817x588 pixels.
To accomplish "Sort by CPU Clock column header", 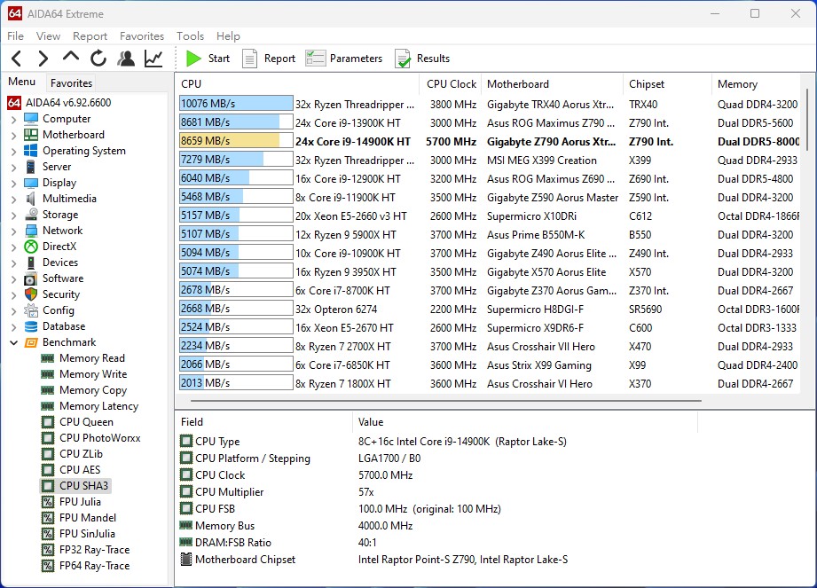I will (451, 84).
